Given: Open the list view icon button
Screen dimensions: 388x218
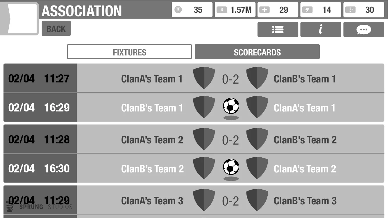Looking at the screenshot, I should (278, 30).
